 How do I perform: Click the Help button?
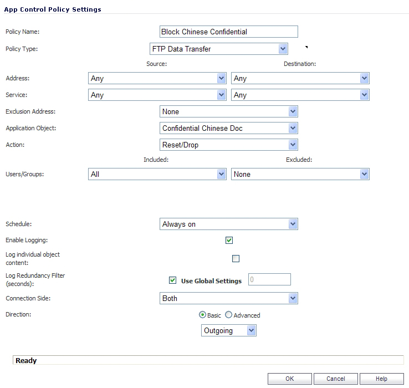[x=382, y=379]
